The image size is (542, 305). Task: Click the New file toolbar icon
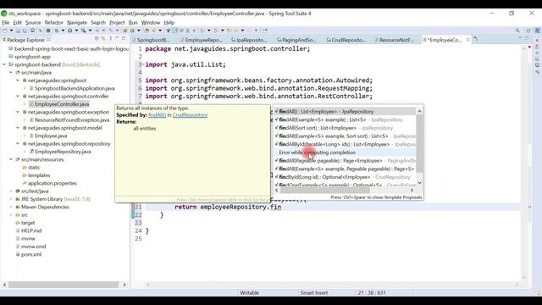point(5,30)
